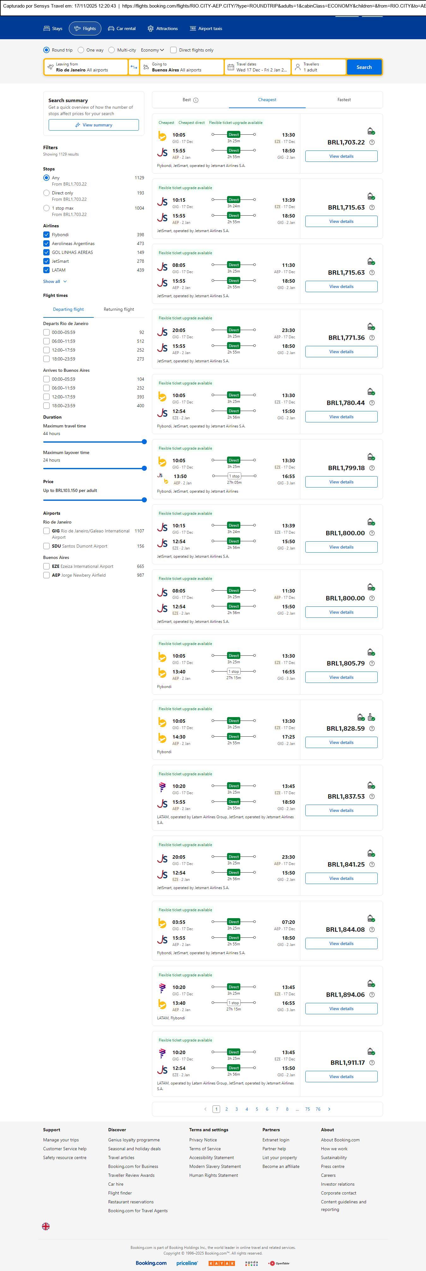
Task: Open the Travellers 1 adult selector
Action: point(319,67)
